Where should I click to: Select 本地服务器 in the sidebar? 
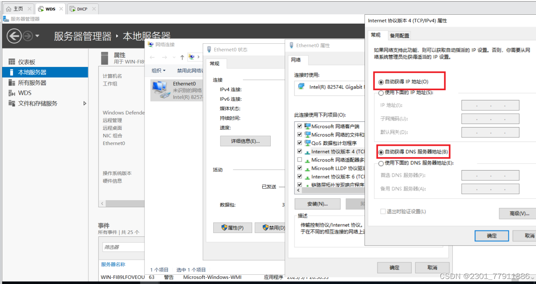pyautogui.click(x=45, y=72)
